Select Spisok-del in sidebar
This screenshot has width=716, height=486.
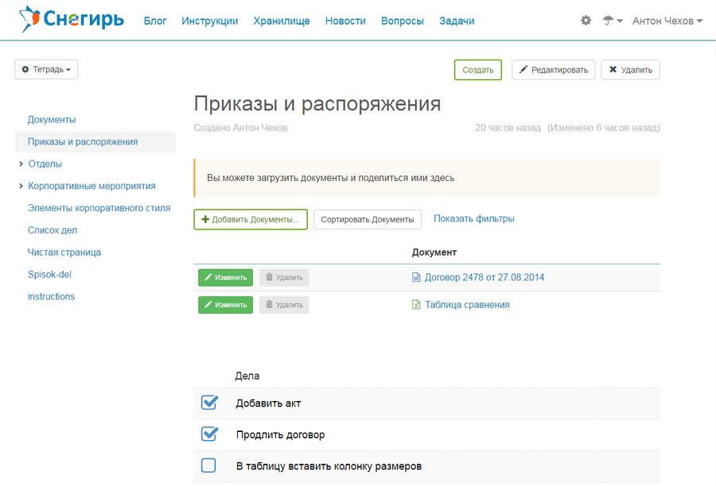point(49,275)
